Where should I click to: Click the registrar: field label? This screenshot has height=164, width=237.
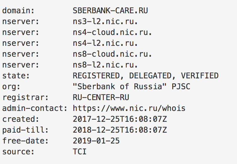point(25,97)
